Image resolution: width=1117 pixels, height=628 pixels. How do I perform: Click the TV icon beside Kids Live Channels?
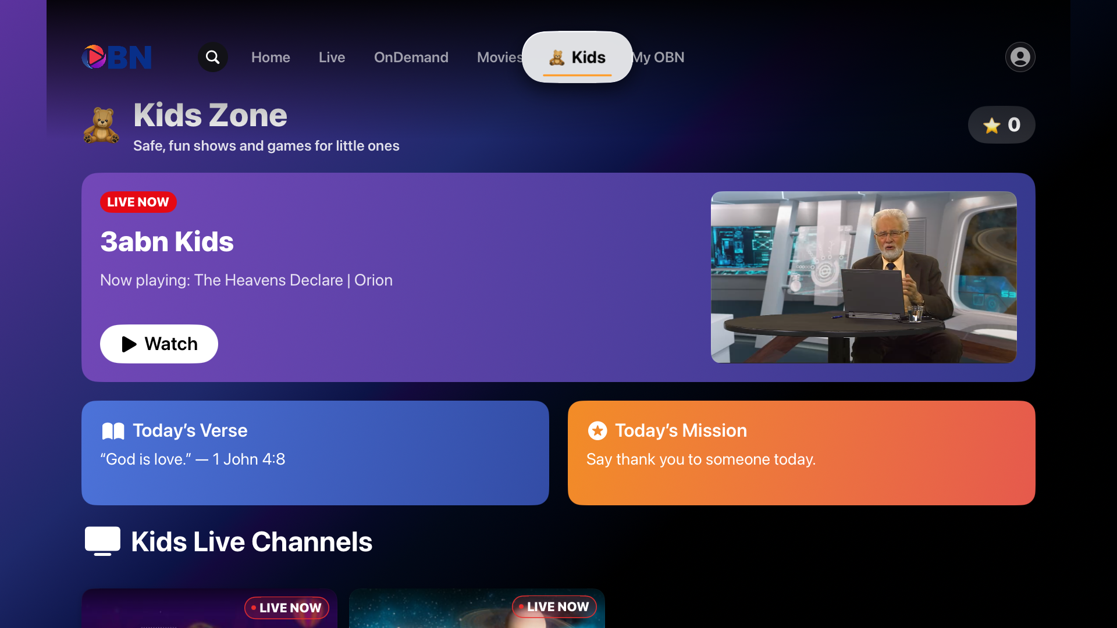pos(102,541)
